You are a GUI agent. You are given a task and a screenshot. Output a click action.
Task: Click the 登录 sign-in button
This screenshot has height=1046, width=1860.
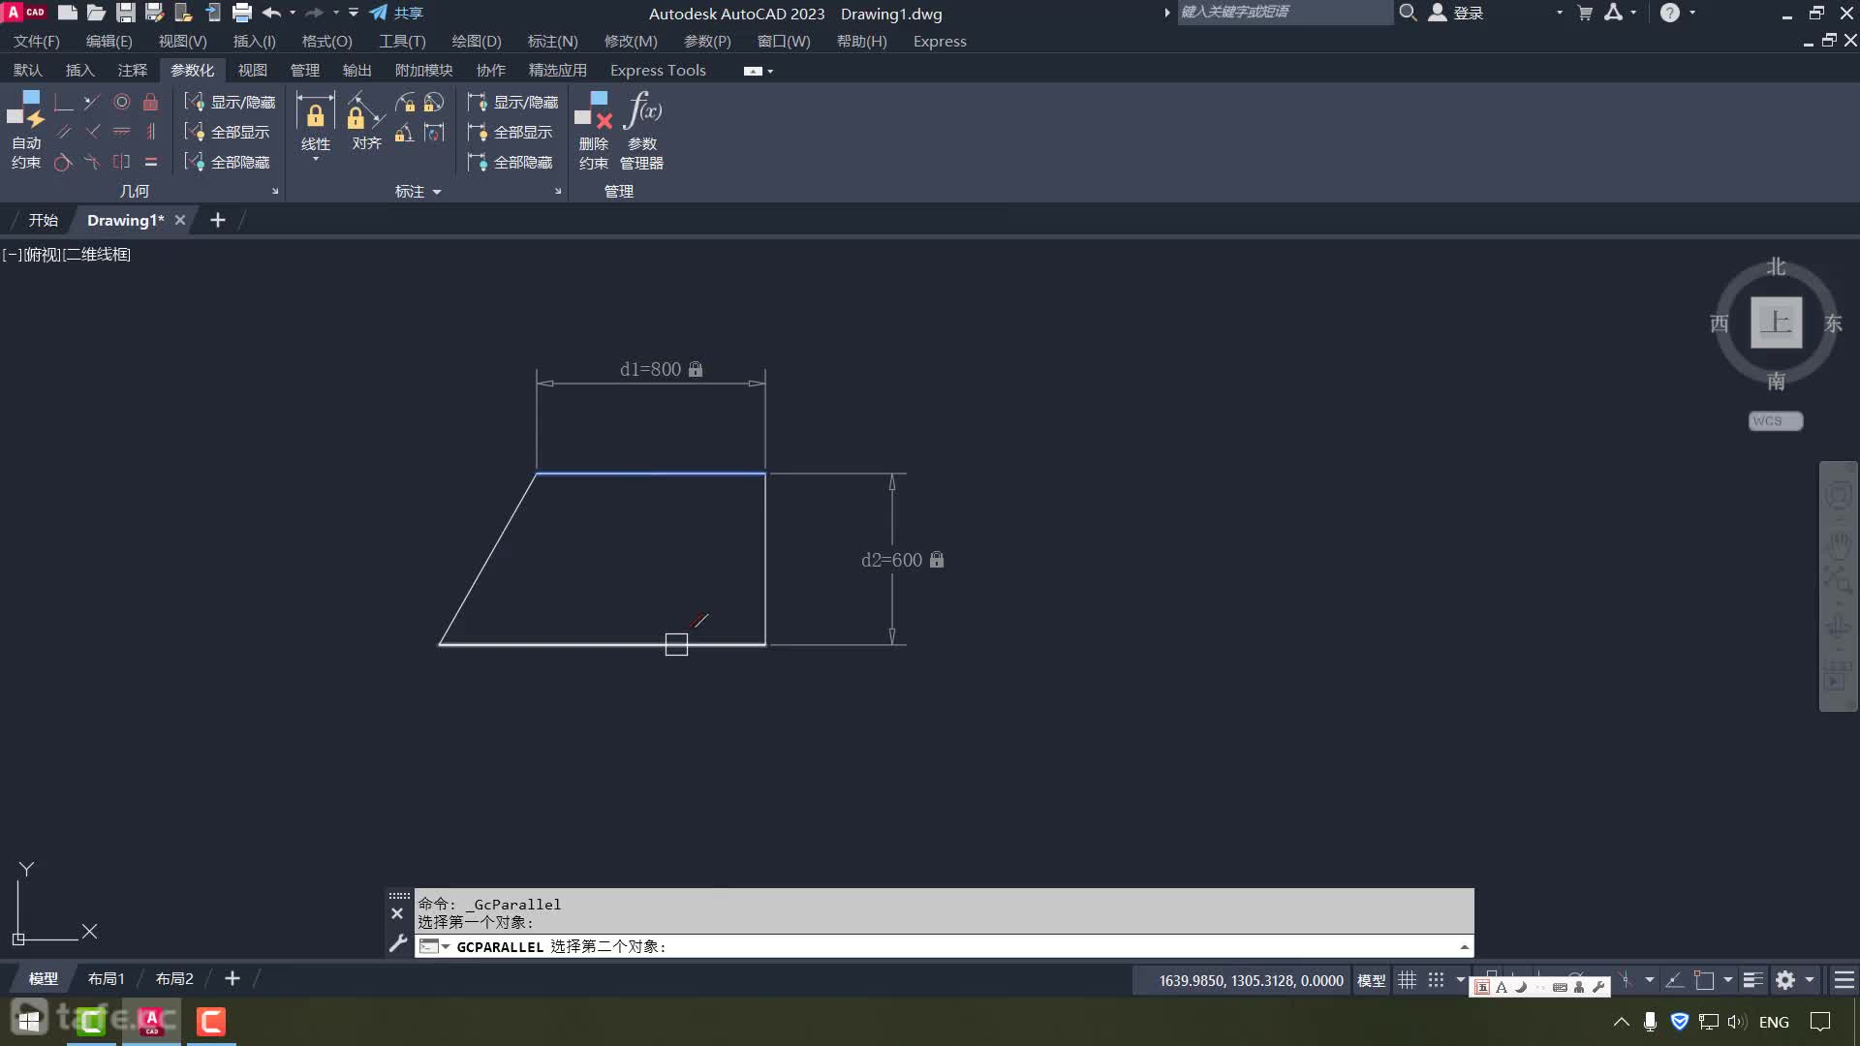point(1457,13)
